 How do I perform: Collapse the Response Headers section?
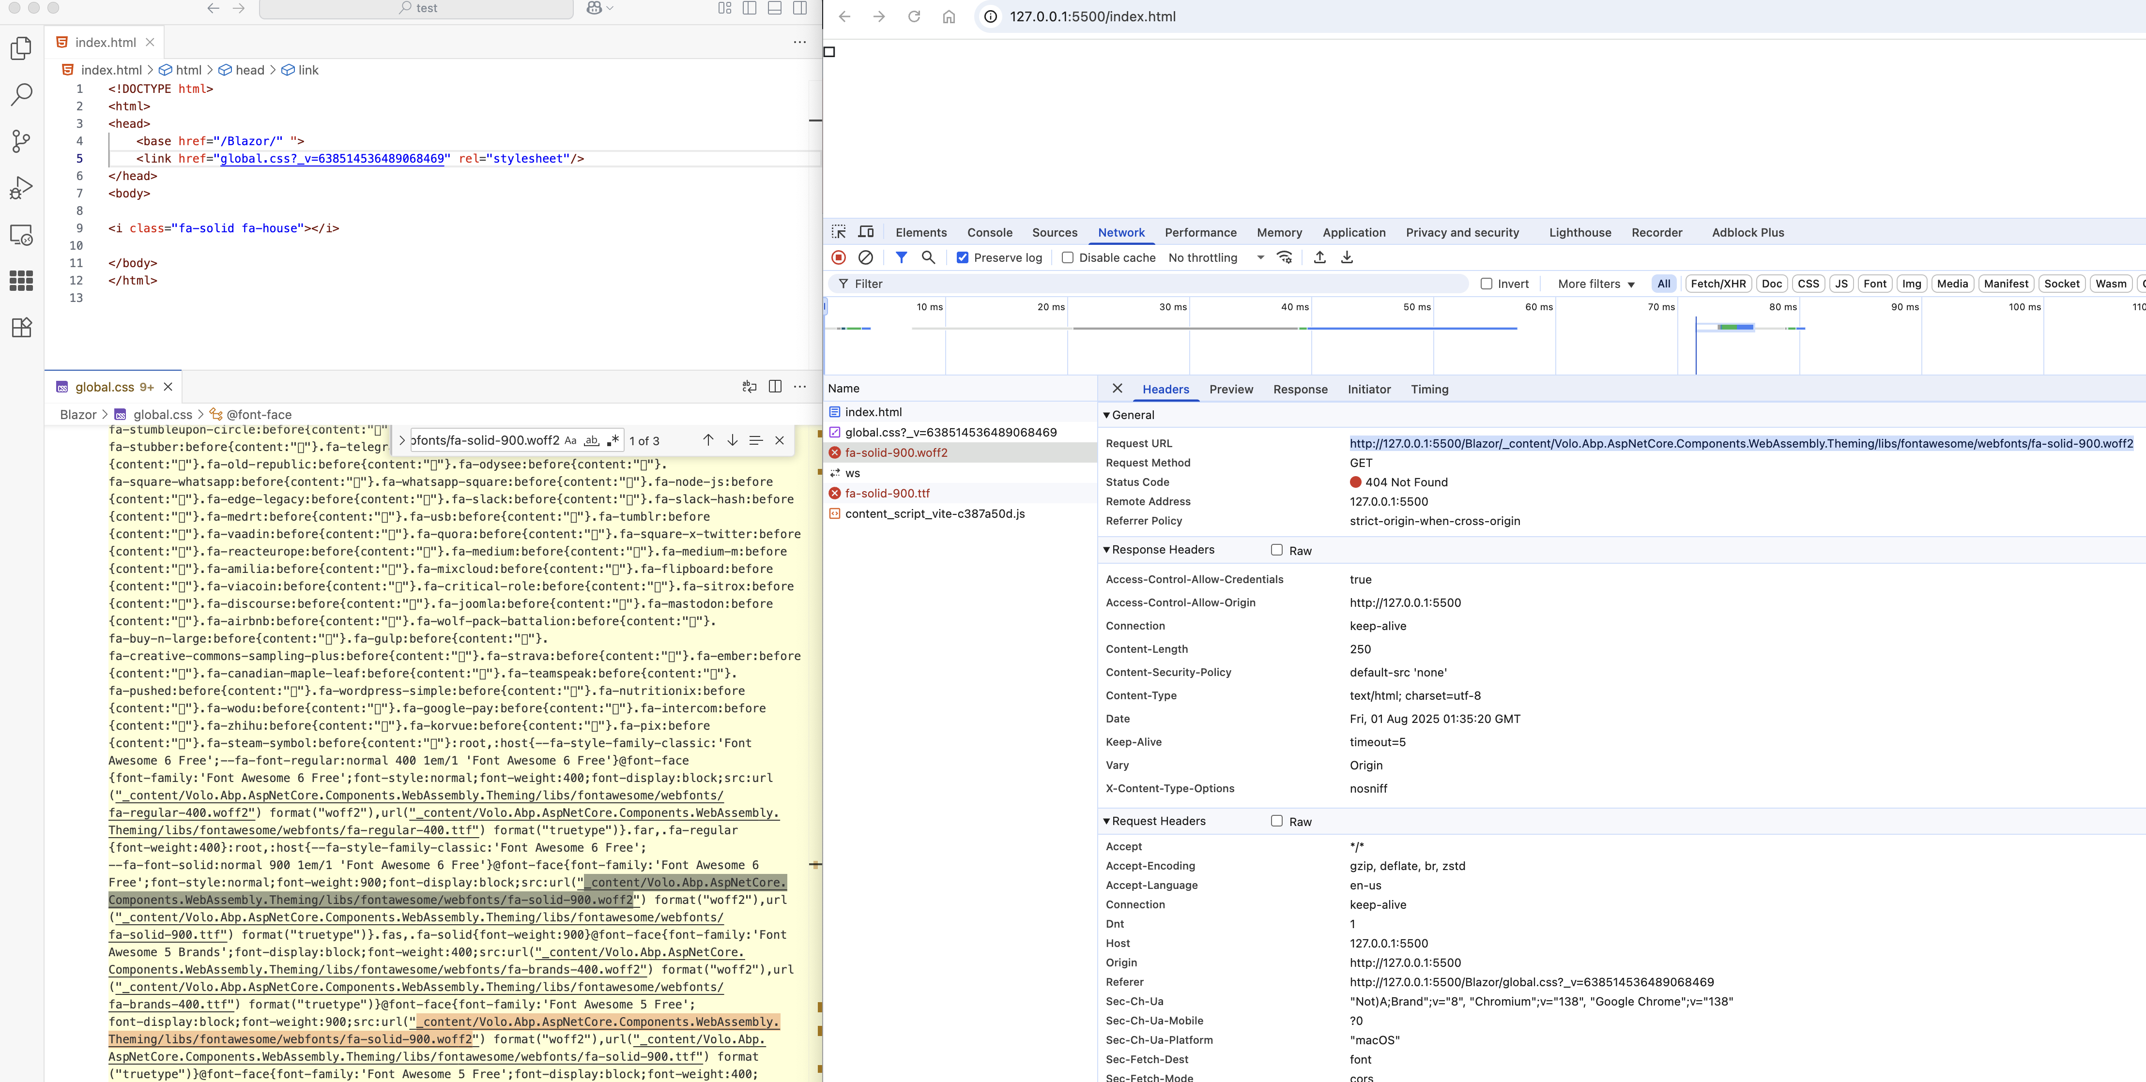[1158, 549]
